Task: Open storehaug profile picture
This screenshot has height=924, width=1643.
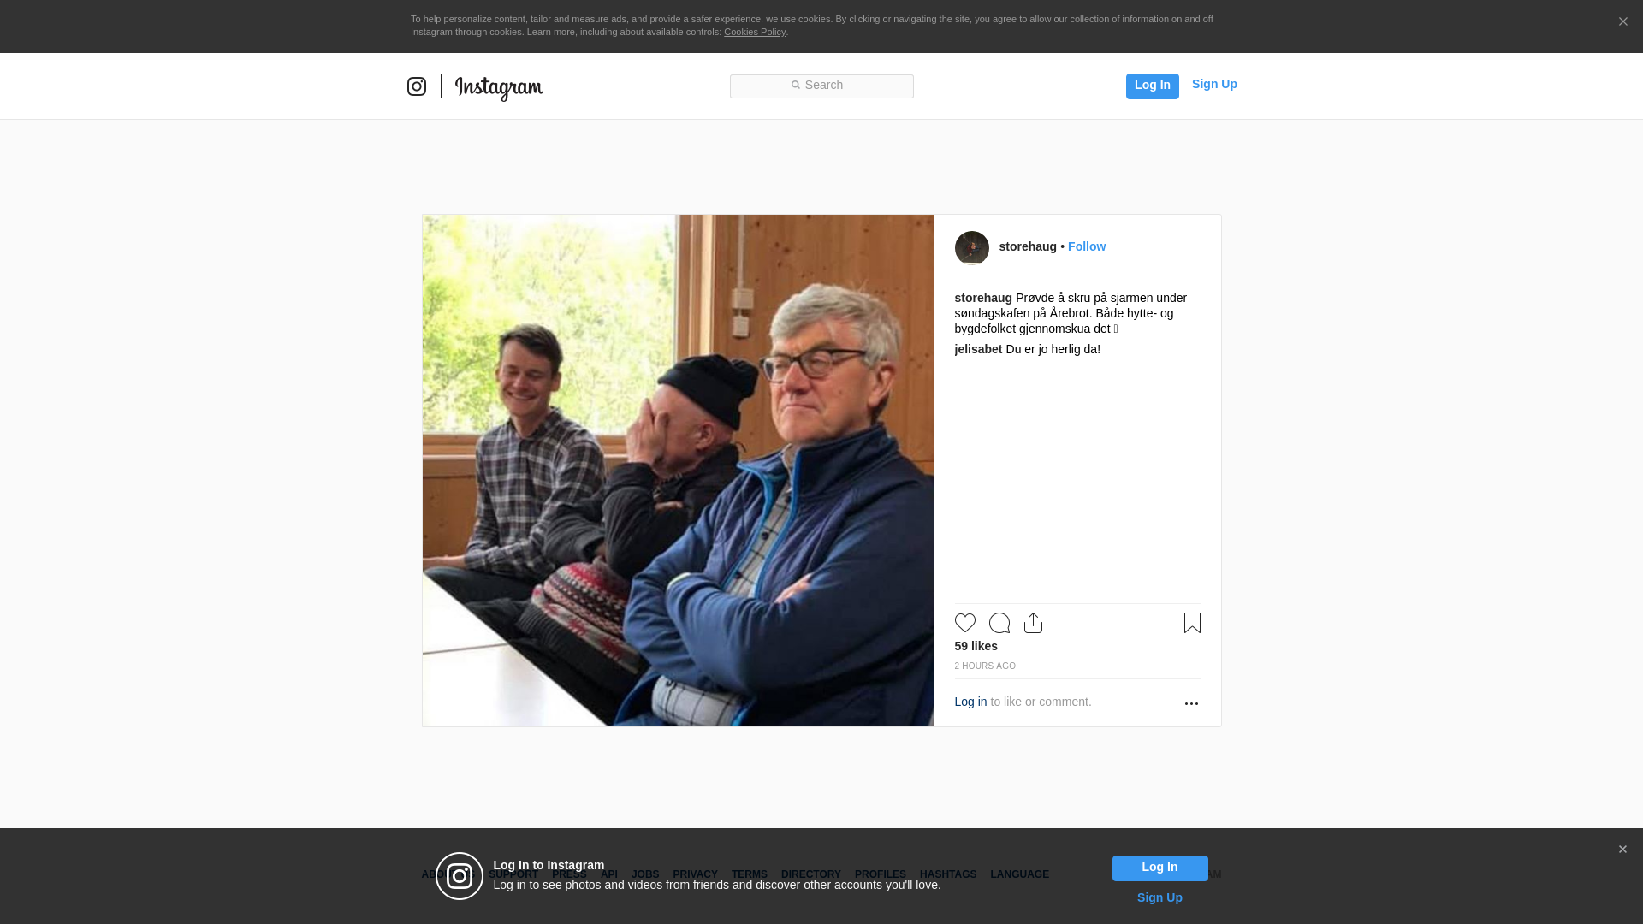Action: click(971, 248)
